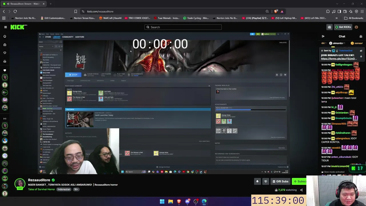Open Microsoft Edge from the taskbar

204,201
